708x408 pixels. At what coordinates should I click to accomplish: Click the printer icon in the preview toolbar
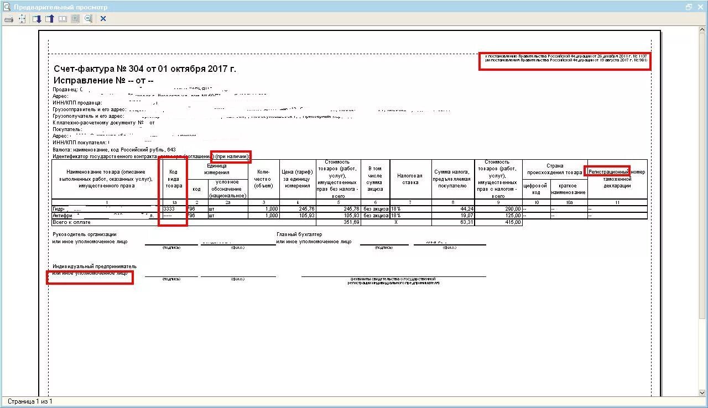coord(8,19)
